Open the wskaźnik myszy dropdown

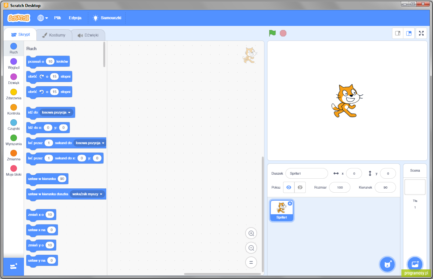tap(87, 194)
